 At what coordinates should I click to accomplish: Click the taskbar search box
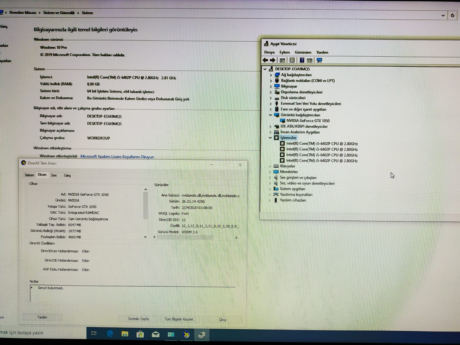click(x=43, y=333)
